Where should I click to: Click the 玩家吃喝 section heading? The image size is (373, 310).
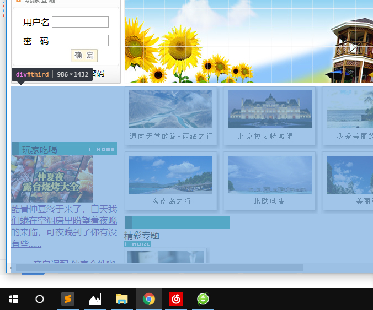click(x=40, y=150)
